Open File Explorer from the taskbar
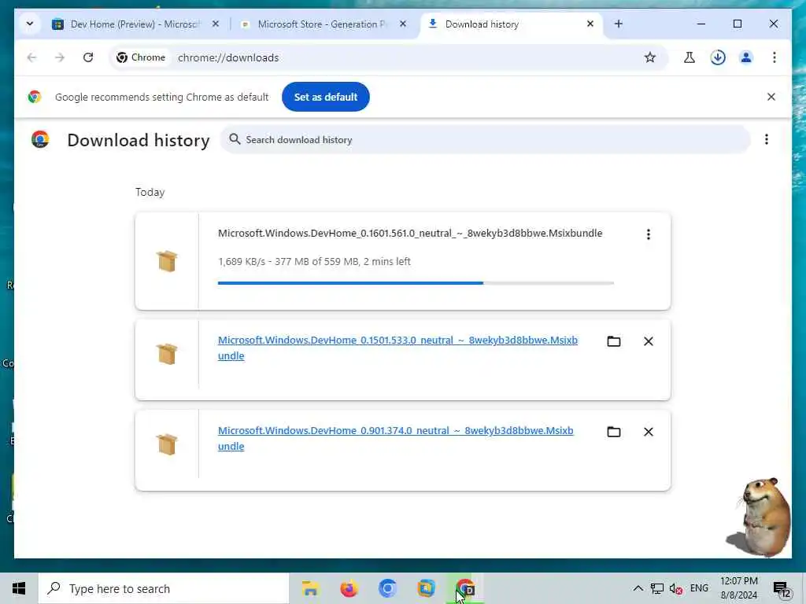The width and height of the screenshot is (806, 604). click(x=310, y=588)
